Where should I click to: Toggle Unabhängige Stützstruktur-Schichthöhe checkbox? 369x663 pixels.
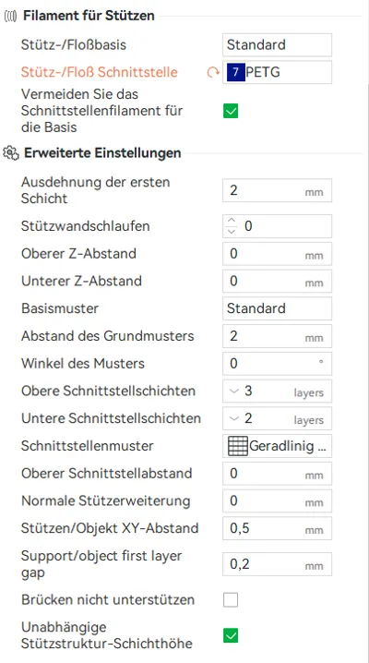coord(231,635)
